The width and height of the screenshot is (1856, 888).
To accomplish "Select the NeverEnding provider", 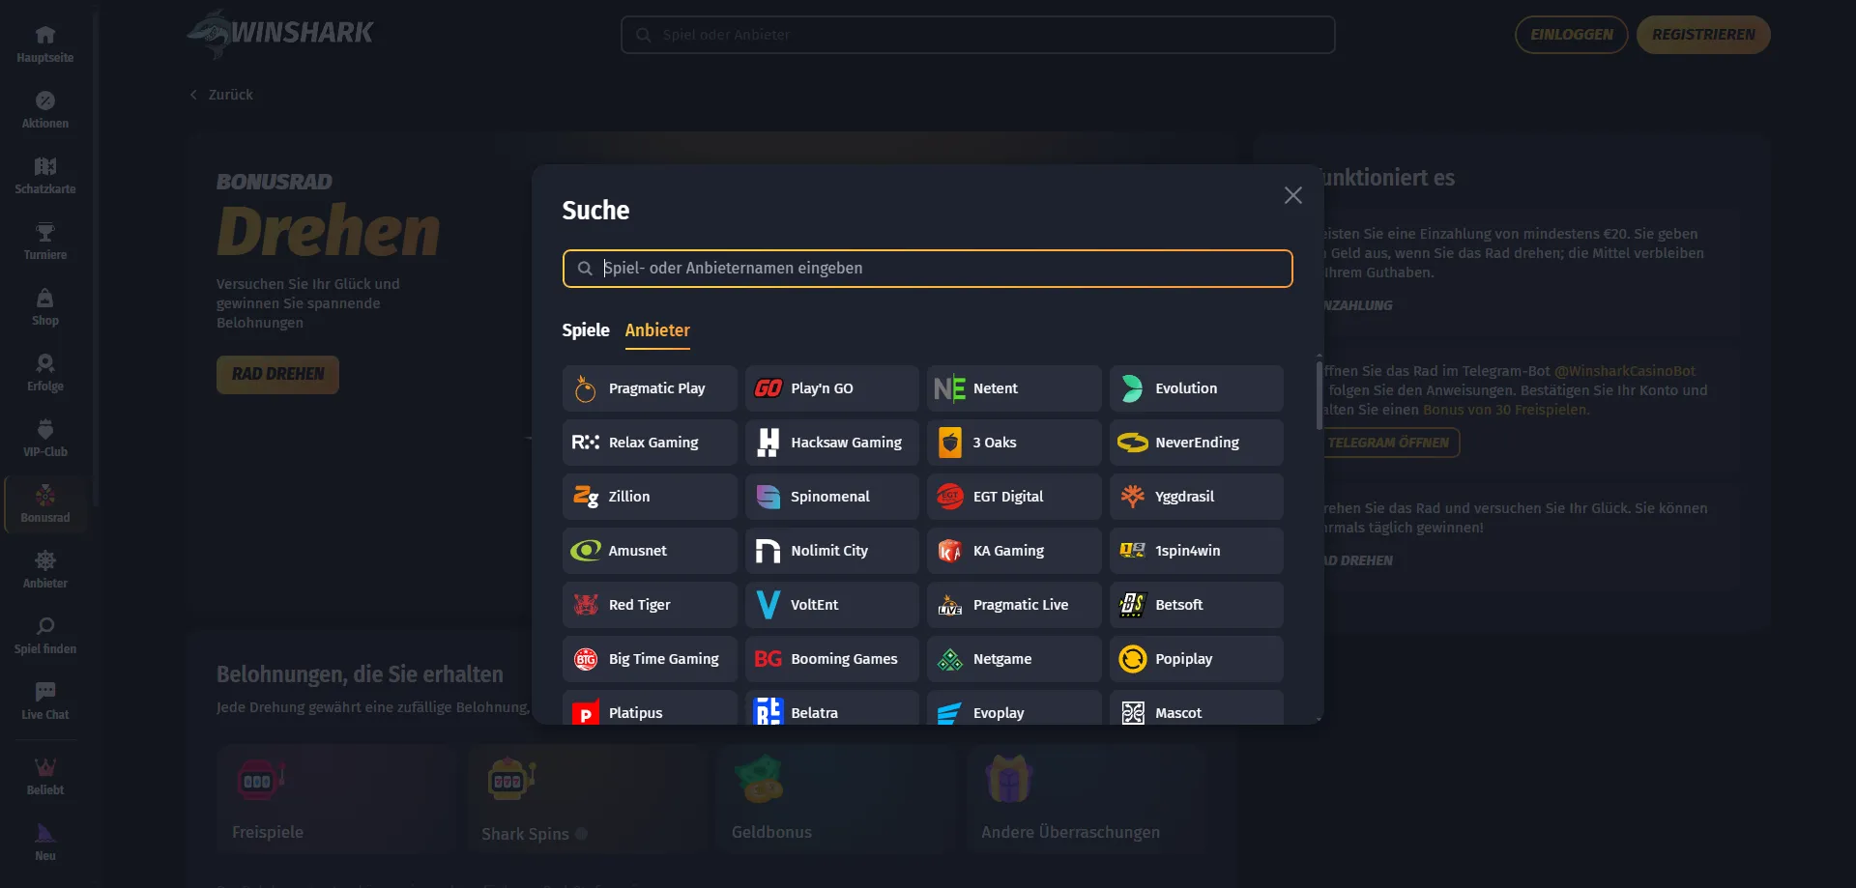I will coord(1197,443).
